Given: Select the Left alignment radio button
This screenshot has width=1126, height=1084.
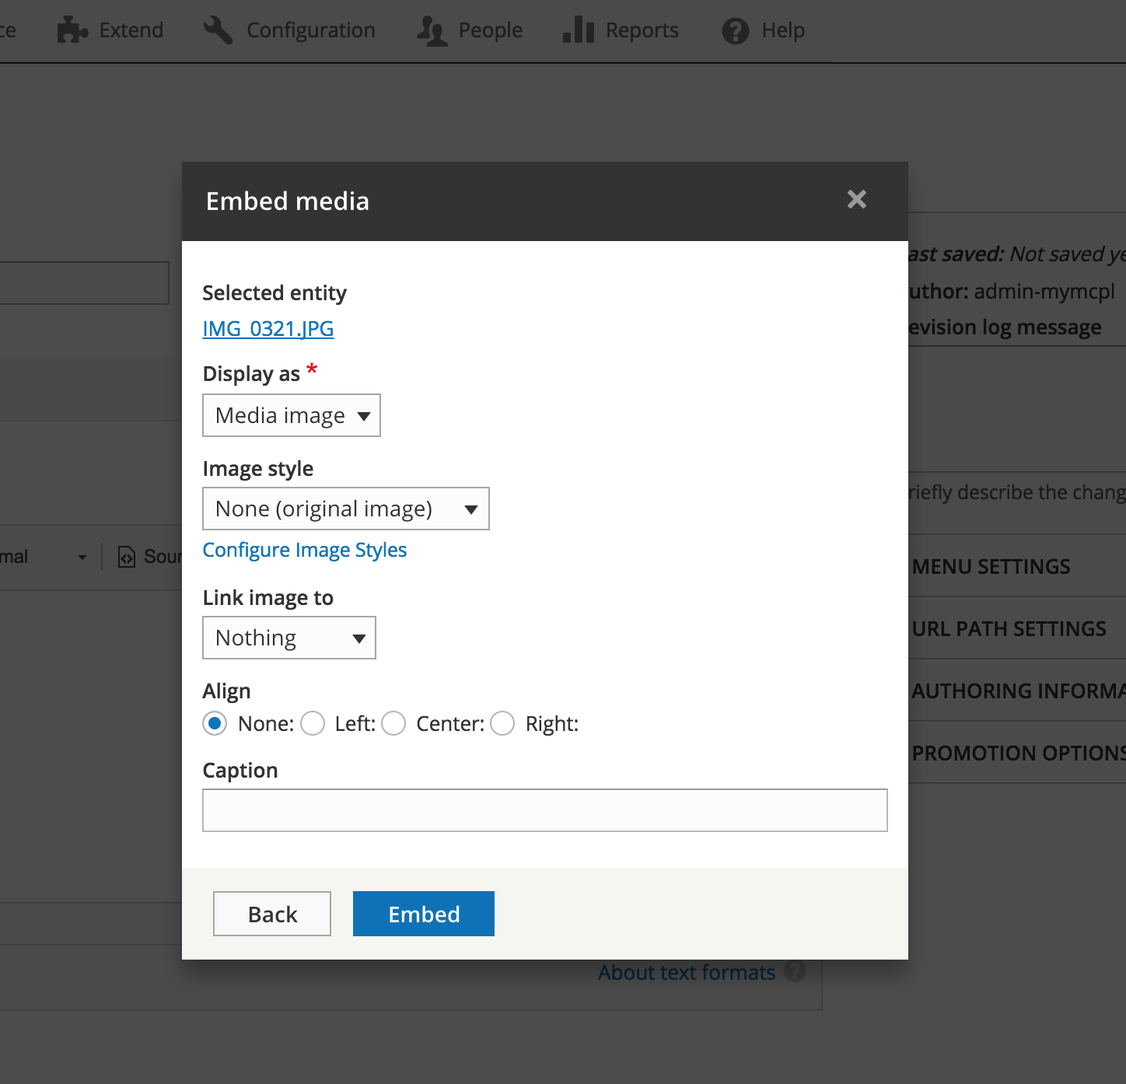Looking at the screenshot, I should (x=312, y=723).
